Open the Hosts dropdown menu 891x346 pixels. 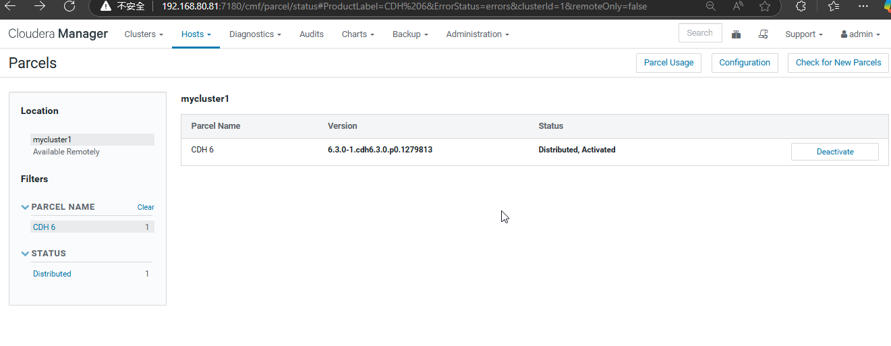click(x=196, y=34)
